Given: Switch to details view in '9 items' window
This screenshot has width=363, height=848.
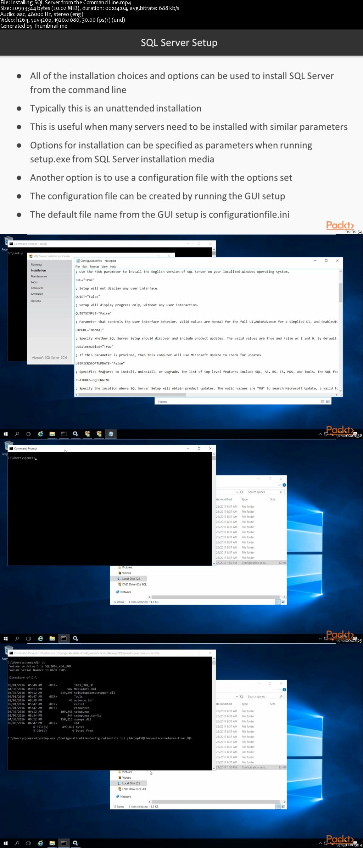Looking at the screenshot, I should coord(323,402).
